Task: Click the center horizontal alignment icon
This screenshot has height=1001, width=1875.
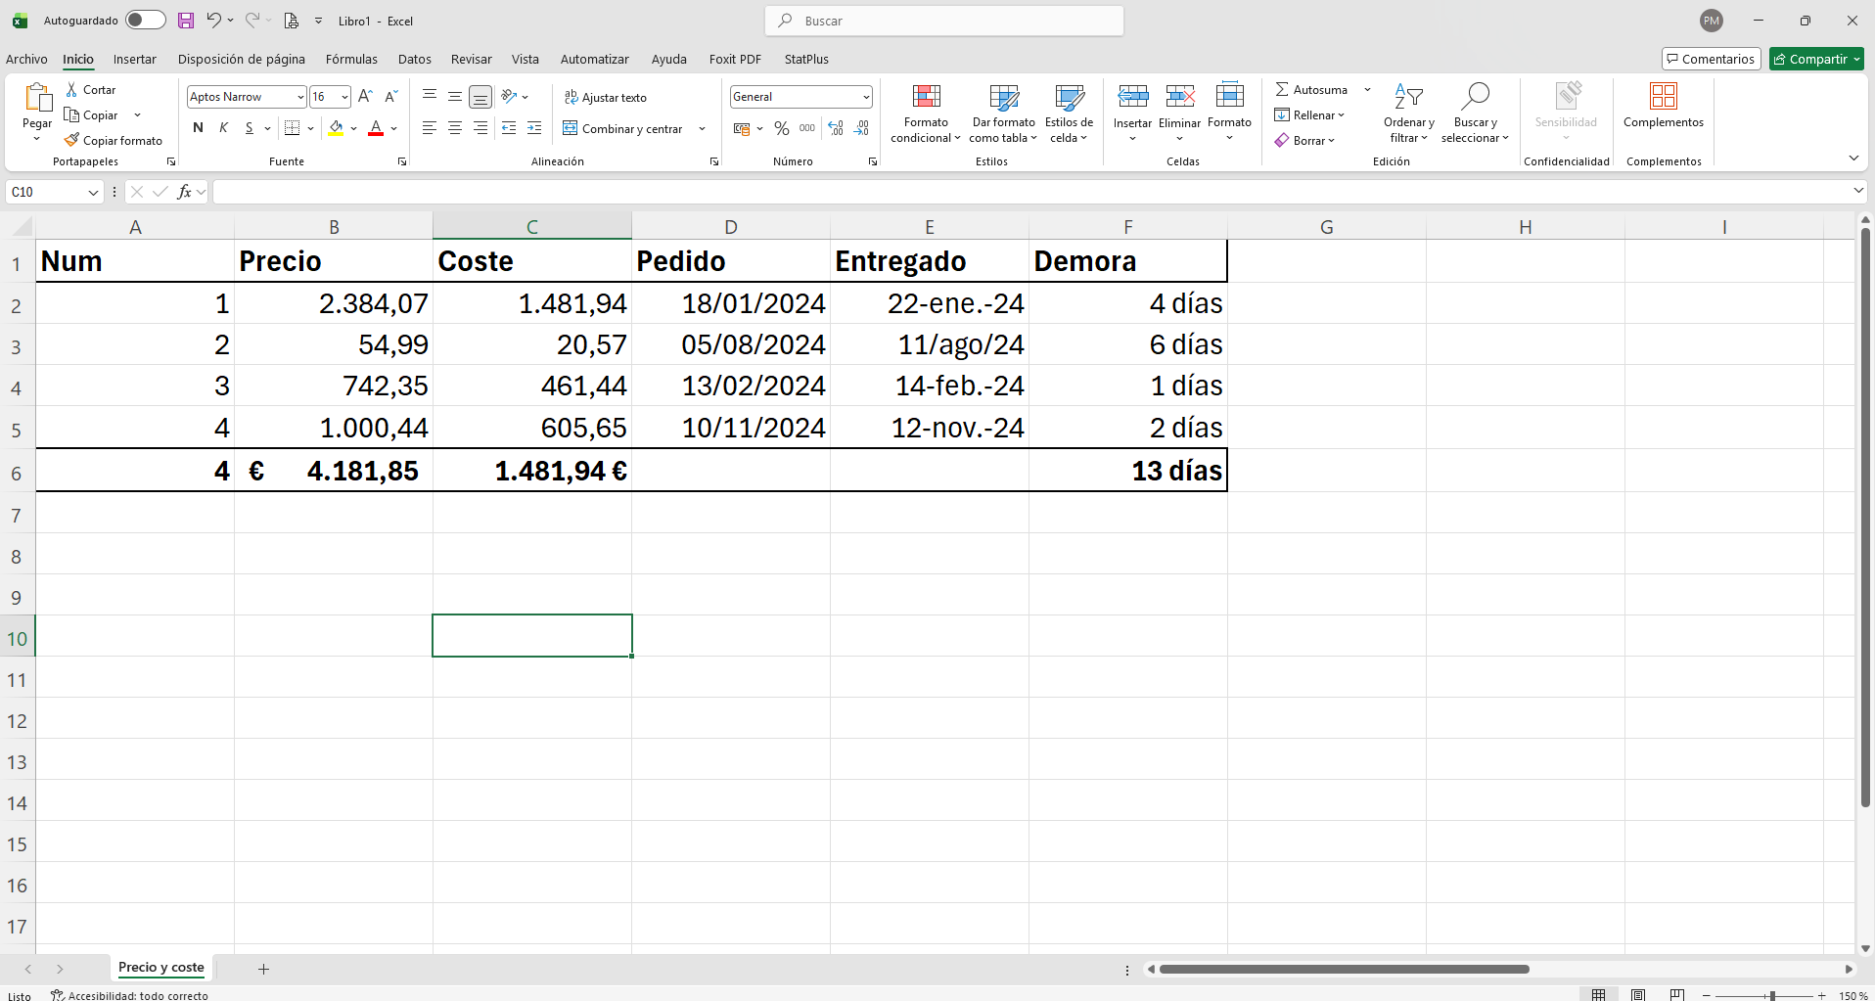Action: pos(455,128)
